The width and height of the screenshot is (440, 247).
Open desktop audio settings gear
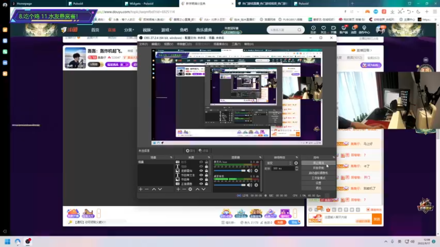point(256,185)
